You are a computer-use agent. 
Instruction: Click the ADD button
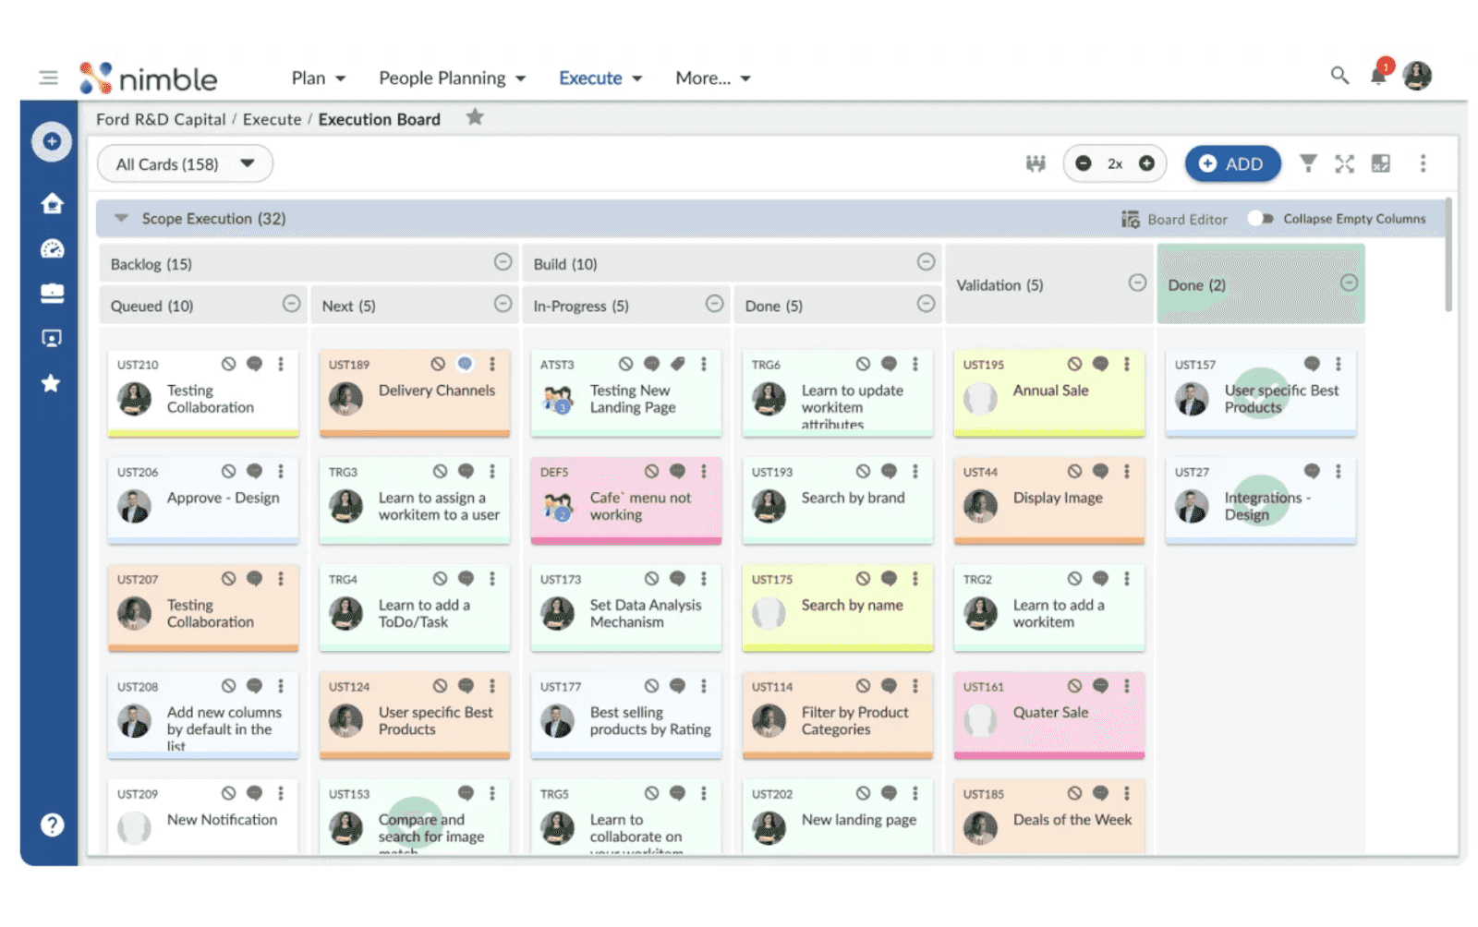coord(1232,163)
